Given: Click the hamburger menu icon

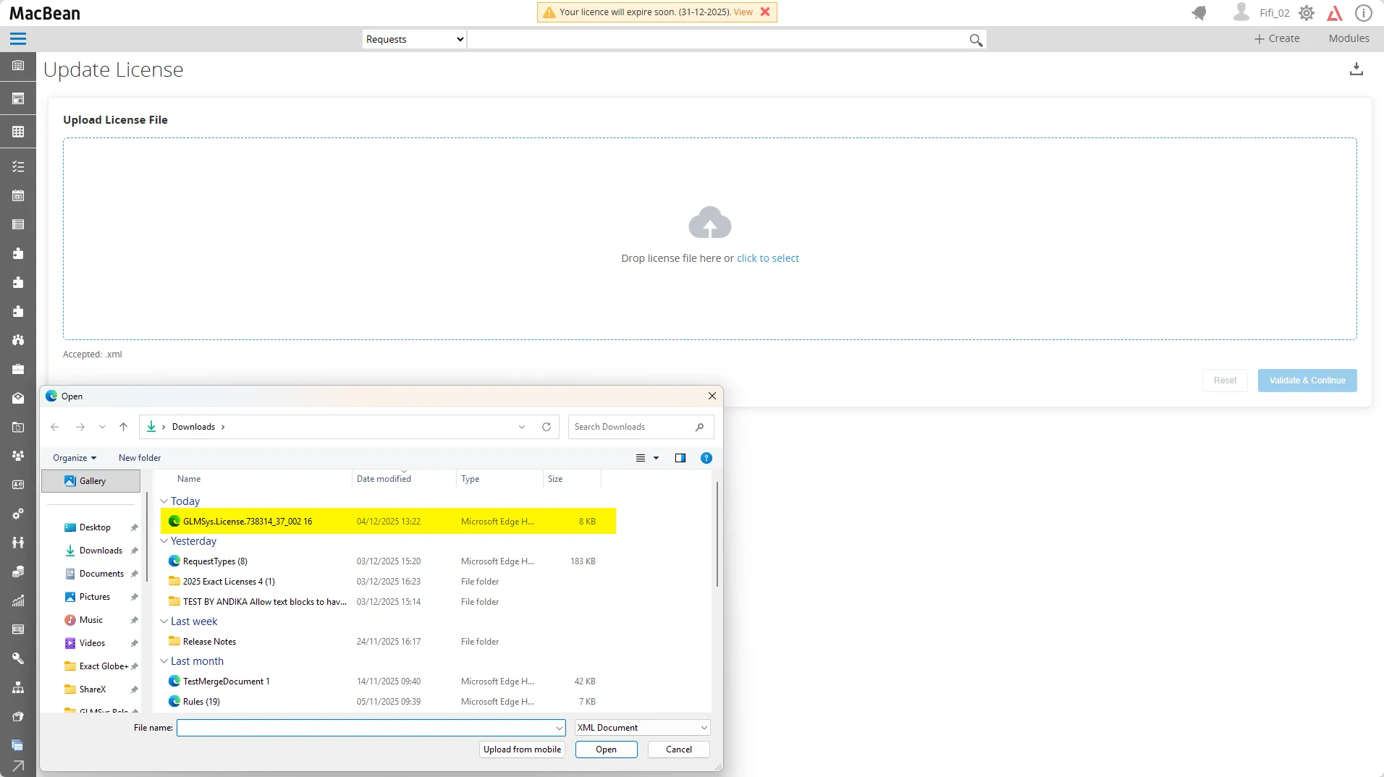Looking at the screenshot, I should pyautogui.click(x=18, y=39).
